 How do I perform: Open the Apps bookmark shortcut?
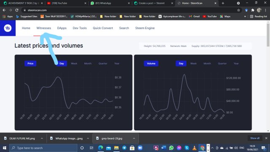click(x=8, y=16)
